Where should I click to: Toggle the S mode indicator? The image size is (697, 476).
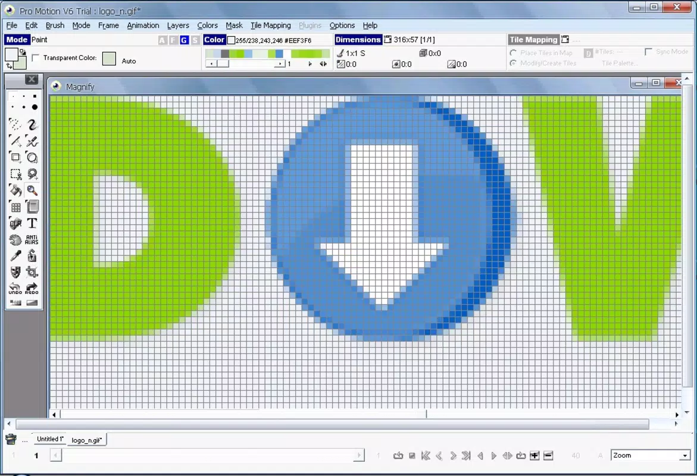click(x=195, y=40)
